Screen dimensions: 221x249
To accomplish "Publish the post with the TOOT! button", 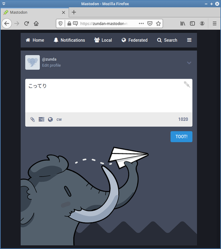I will click(181, 137).
